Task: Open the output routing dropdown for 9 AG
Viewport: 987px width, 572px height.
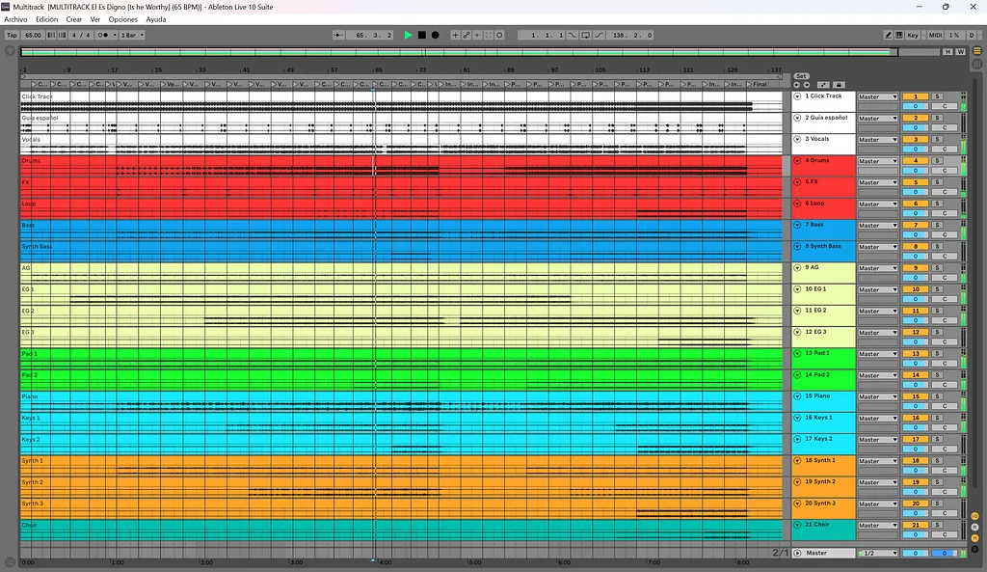Action: click(x=877, y=268)
